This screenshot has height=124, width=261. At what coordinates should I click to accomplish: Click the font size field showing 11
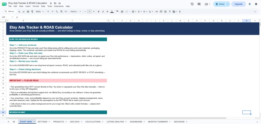pyautogui.click(x=89, y=12)
